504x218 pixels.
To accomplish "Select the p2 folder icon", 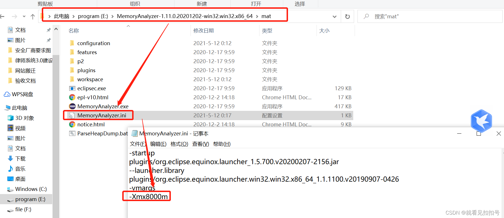I will [72, 61].
